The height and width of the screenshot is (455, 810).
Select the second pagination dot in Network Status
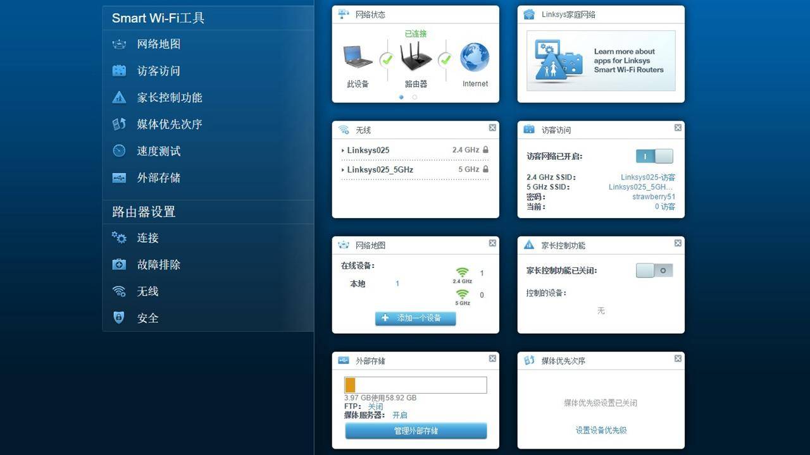pyautogui.click(x=414, y=97)
